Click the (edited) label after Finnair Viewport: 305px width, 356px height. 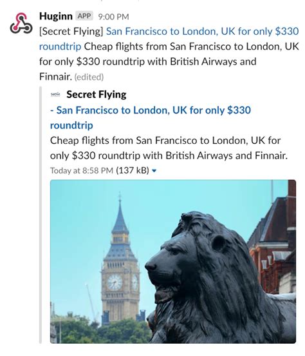click(x=89, y=77)
